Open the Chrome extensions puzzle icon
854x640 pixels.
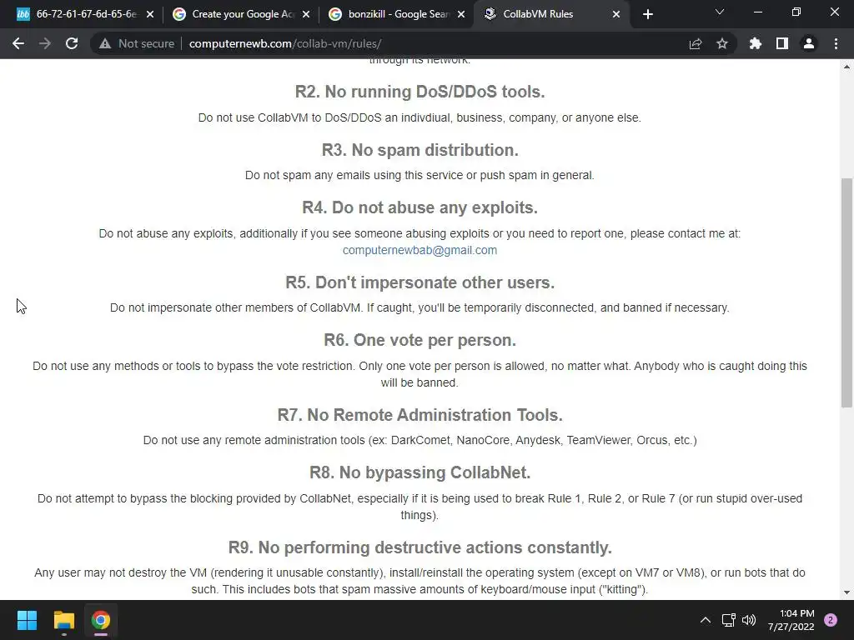756,43
